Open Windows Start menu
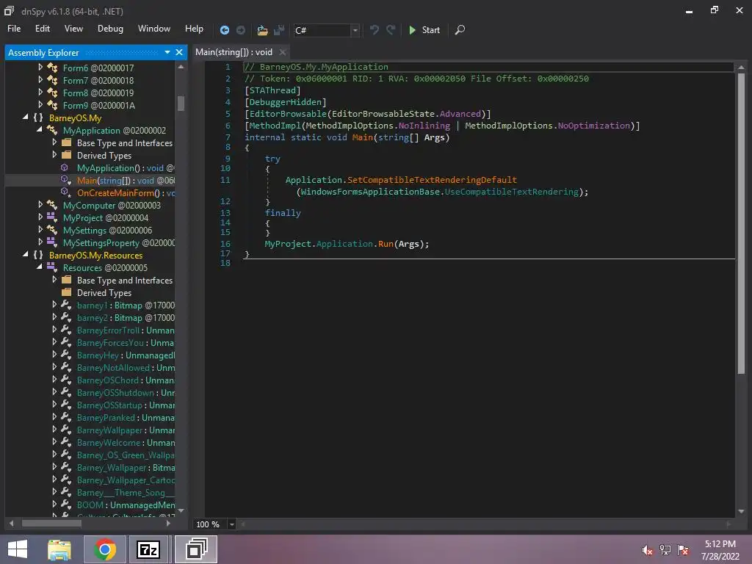The image size is (752, 564). [x=18, y=549]
